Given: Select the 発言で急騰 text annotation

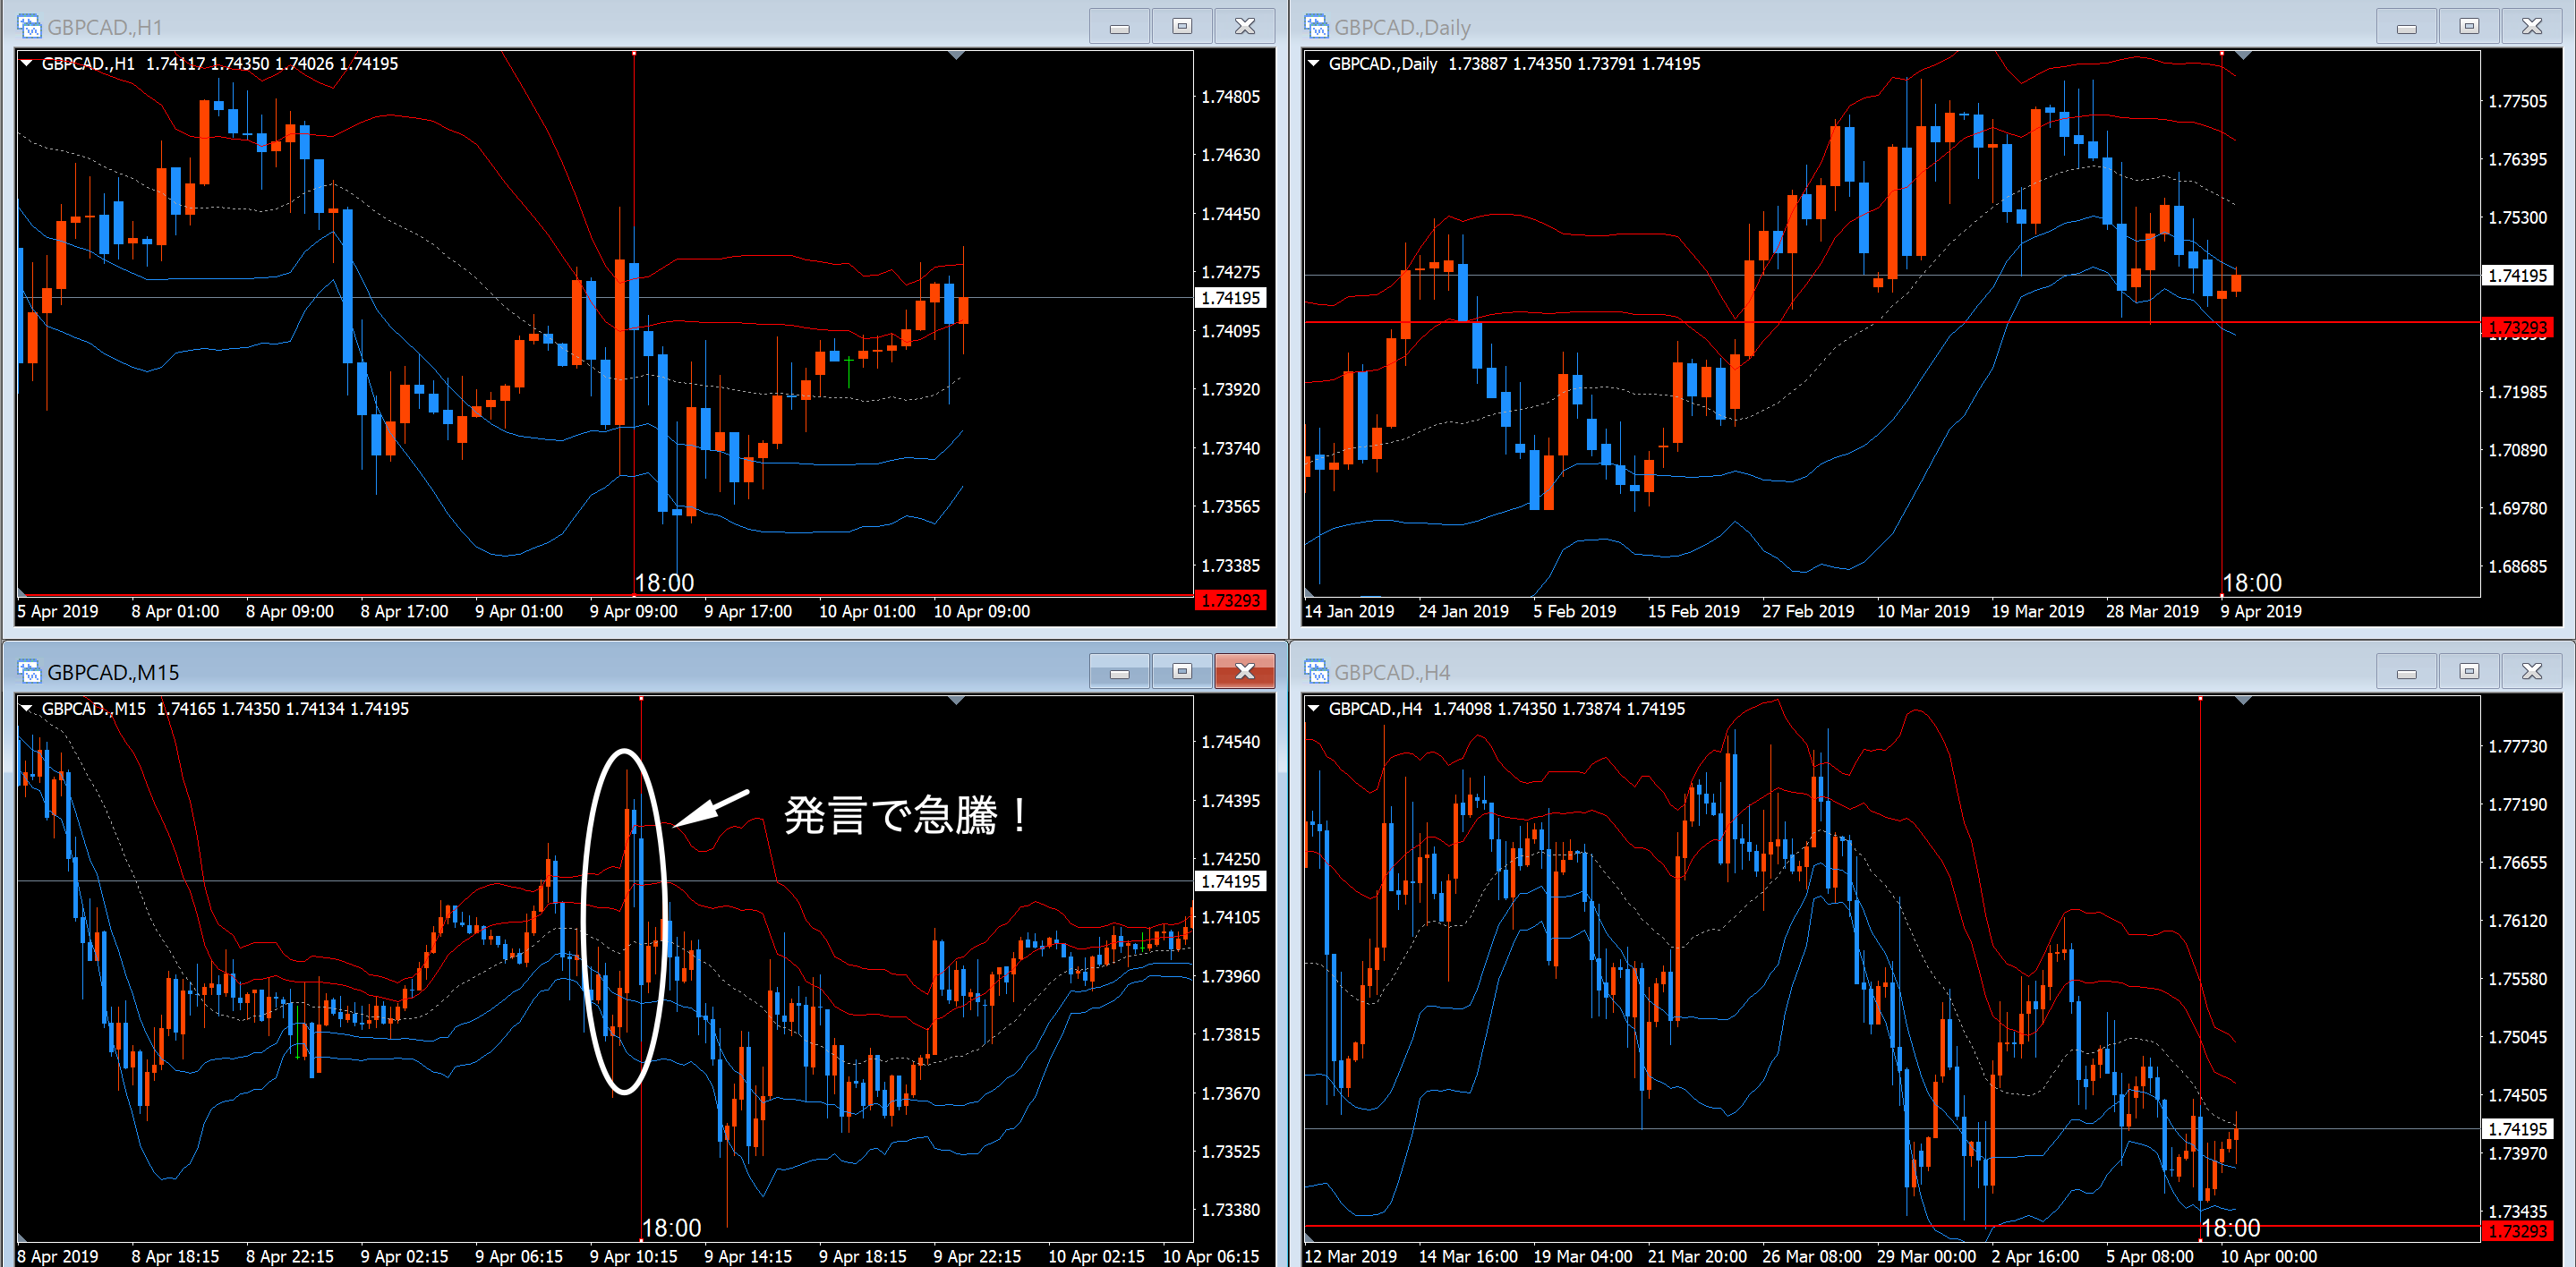Looking at the screenshot, I should click(x=904, y=815).
